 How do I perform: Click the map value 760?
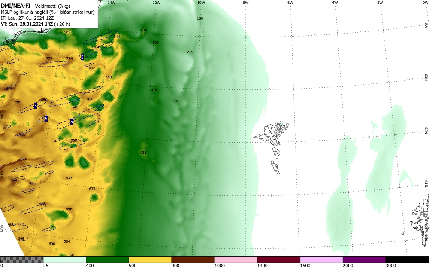tap(42, 203)
